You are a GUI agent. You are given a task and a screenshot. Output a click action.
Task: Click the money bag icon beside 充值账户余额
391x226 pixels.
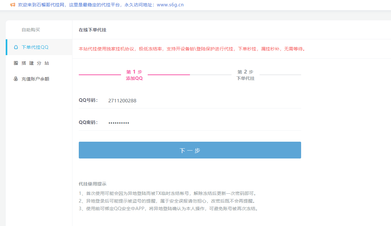16,79
